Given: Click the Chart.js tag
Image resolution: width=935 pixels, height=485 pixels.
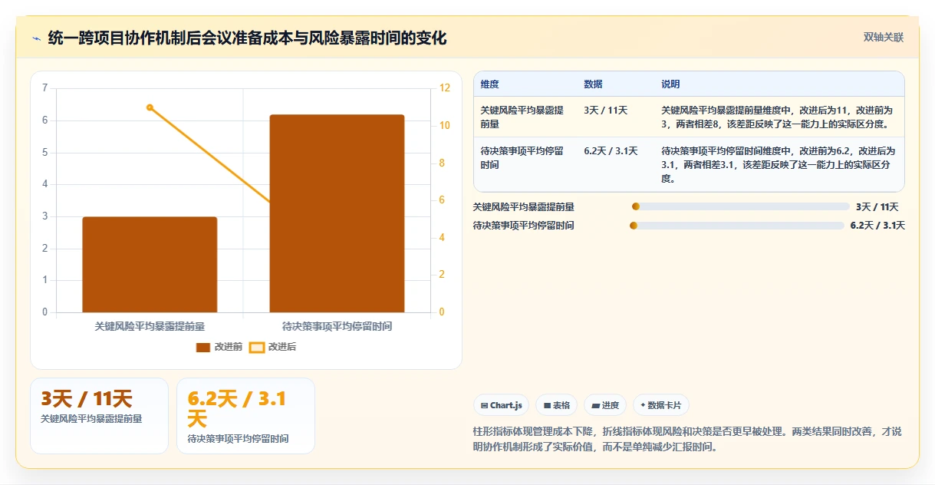Looking at the screenshot, I should pyautogui.click(x=501, y=405).
